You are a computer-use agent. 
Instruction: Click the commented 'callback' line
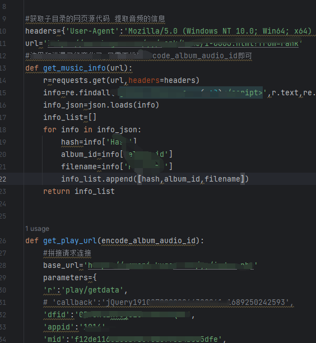169,302
